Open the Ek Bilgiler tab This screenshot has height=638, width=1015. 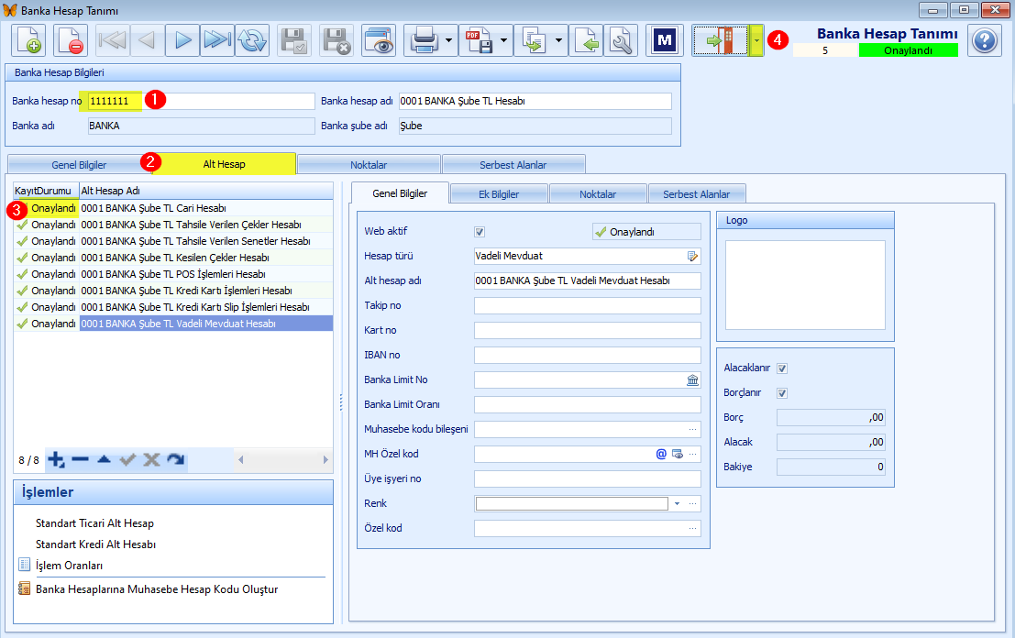coord(499,194)
